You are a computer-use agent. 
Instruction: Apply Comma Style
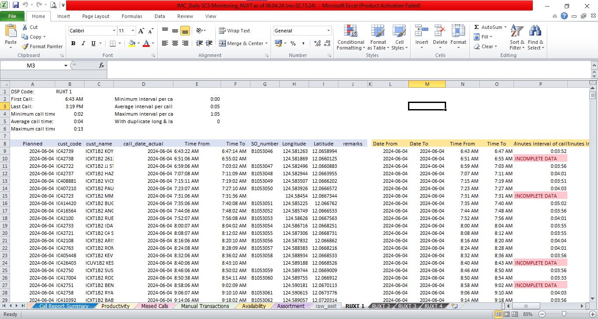303,43
